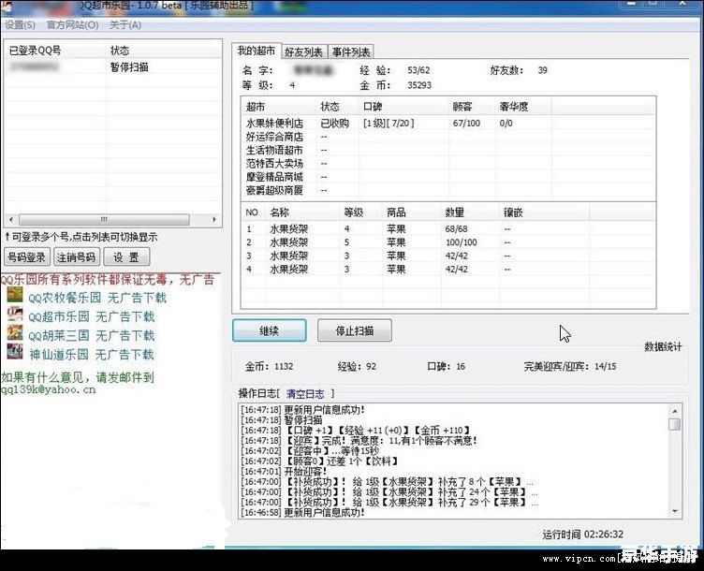Image resolution: width=704 pixels, height=571 pixels.
Task: Click the 商品 column header
Action: 412,212
